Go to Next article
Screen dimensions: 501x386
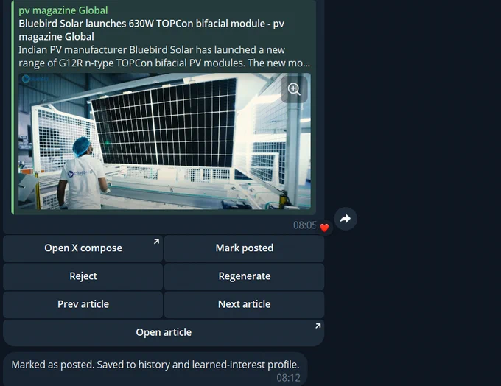pyautogui.click(x=245, y=304)
